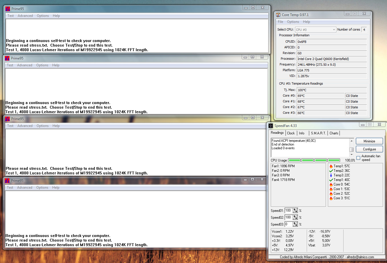Switch to the S.M.A.R.T. tab

pos(318,133)
